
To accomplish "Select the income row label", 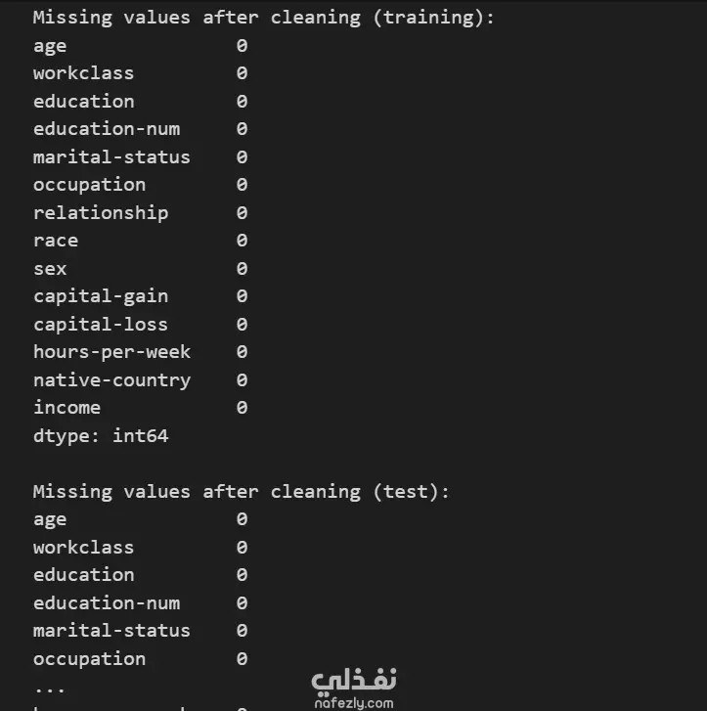I will click(x=66, y=408).
